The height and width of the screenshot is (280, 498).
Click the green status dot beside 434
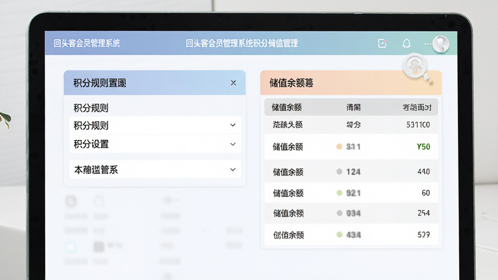point(339,235)
